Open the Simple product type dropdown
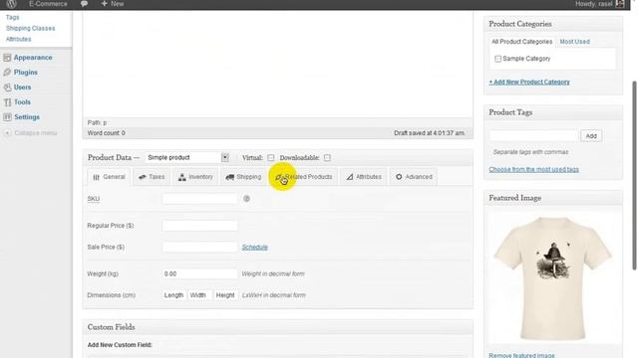 click(x=186, y=157)
